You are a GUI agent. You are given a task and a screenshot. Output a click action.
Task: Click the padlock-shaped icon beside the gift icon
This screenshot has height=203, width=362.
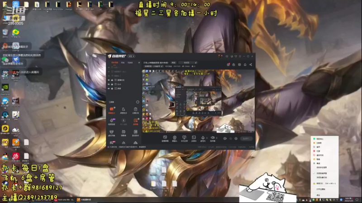point(233,65)
